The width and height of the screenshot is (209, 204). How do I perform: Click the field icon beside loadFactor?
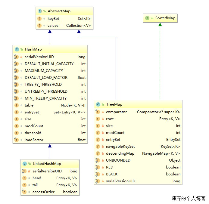tap(16, 140)
